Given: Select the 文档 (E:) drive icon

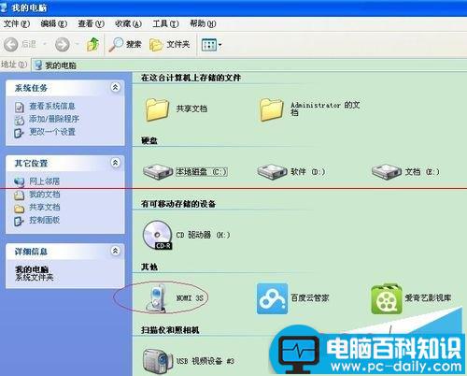Looking at the screenshot, I should pyautogui.click(x=387, y=172).
